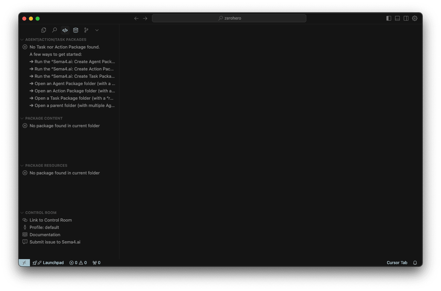The height and width of the screenshot is (291, 441).
Task: Collapse the AGENT/ACTION/TASK PACKAGES section
Action: point(22,39)
